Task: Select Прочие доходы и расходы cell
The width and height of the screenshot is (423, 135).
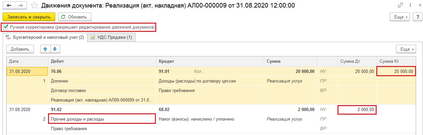Action: [102, 119]
